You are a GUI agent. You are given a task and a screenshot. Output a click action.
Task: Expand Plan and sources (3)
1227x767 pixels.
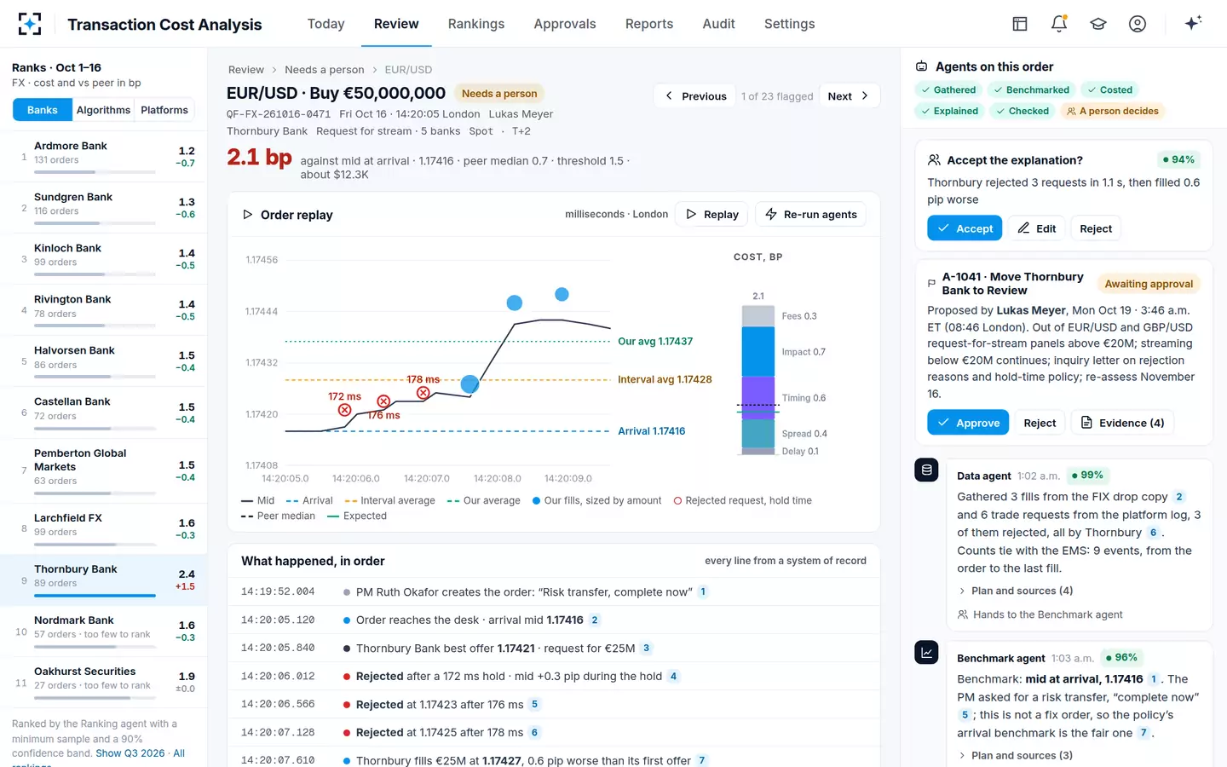click(1015, 755)
